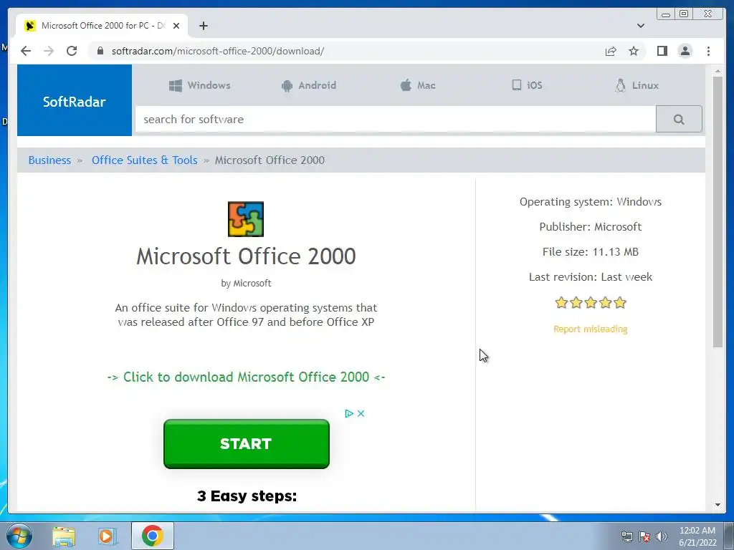Open Windows Explorer from the taskbar

click(x=64, y=536)
